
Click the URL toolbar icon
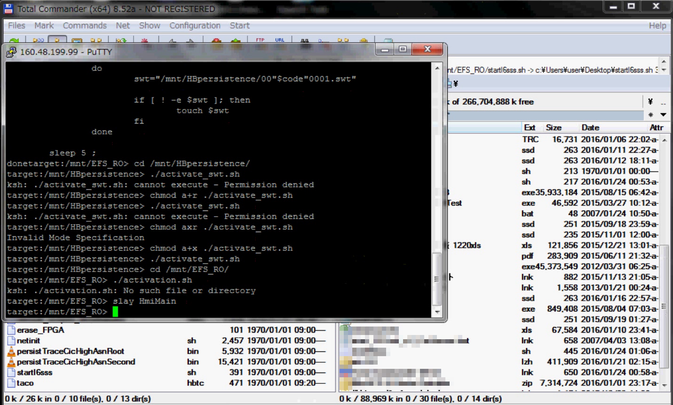coord(280,40)
